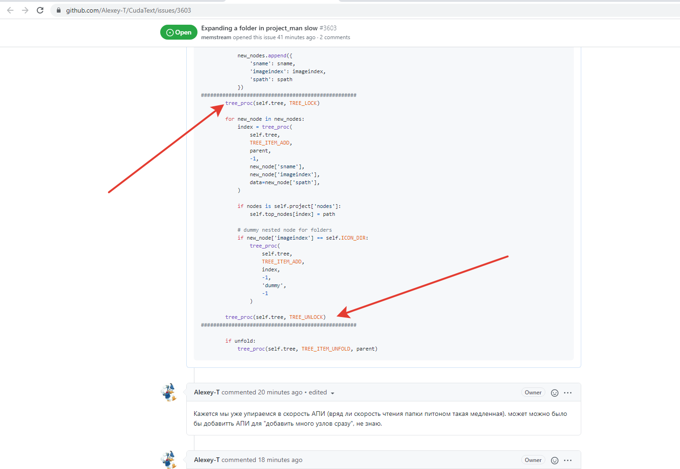Click the code line 'for new_node in new_nodes:'
Screen dimensions: 680x469
click(x=265, y=119)
